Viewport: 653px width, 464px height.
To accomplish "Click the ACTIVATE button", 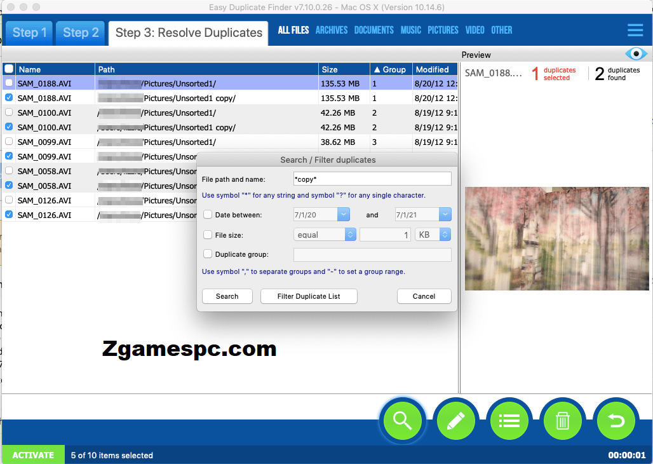I will coord(33,455).
